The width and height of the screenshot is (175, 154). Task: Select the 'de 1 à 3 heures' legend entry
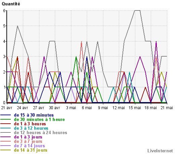click(x=30, y=124)
